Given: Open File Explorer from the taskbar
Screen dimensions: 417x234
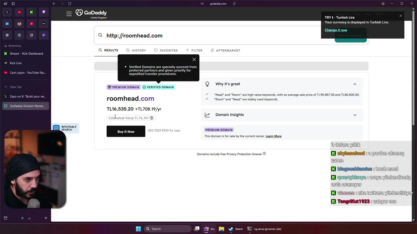Looking at the screenshot, I should (222, 229).
